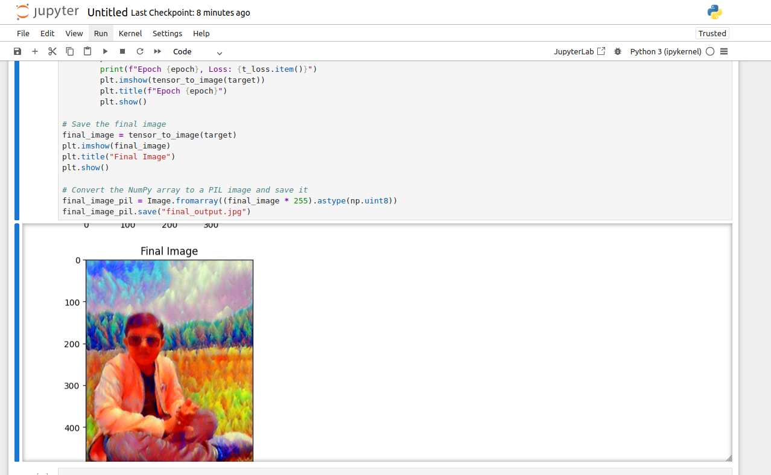
Task: Insert a cell below with plus icon
Action: coord(35,52)
